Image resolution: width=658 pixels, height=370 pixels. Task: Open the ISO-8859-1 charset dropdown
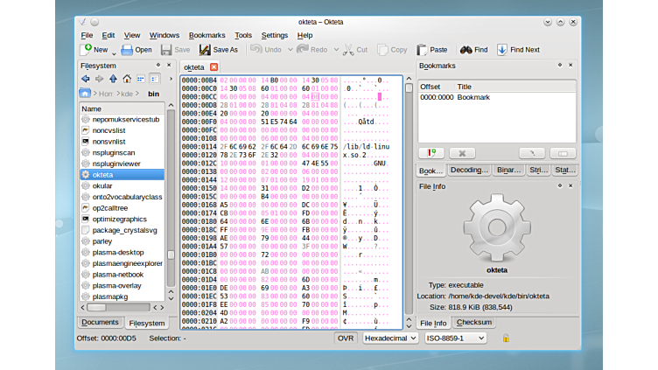pyautogui.click(x=456, y=338)
